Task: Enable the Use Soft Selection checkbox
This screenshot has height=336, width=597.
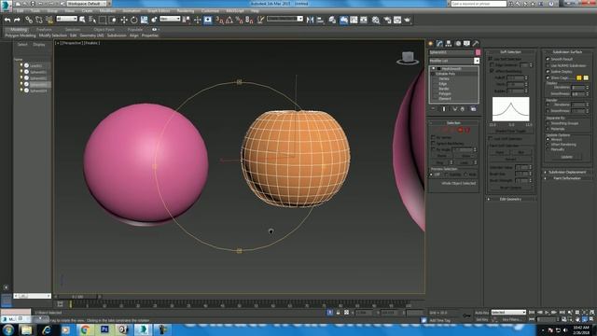Action: coord(491,59)
